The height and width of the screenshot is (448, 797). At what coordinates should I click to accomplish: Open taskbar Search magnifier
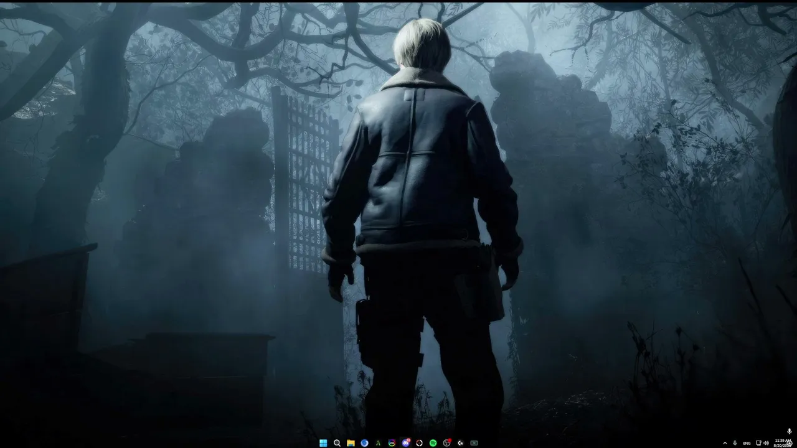(x=337, y=443)
